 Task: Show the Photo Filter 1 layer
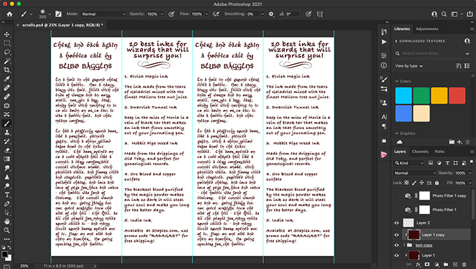[396, 209]
